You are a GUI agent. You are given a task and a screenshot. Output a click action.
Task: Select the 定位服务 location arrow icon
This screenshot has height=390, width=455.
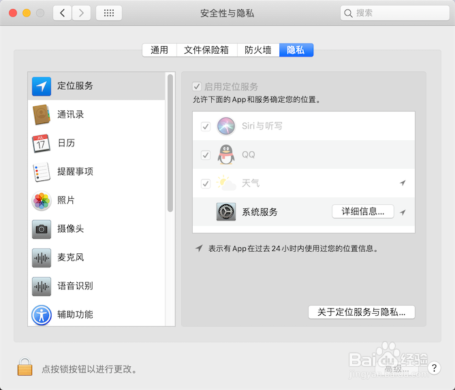(42, 86)
